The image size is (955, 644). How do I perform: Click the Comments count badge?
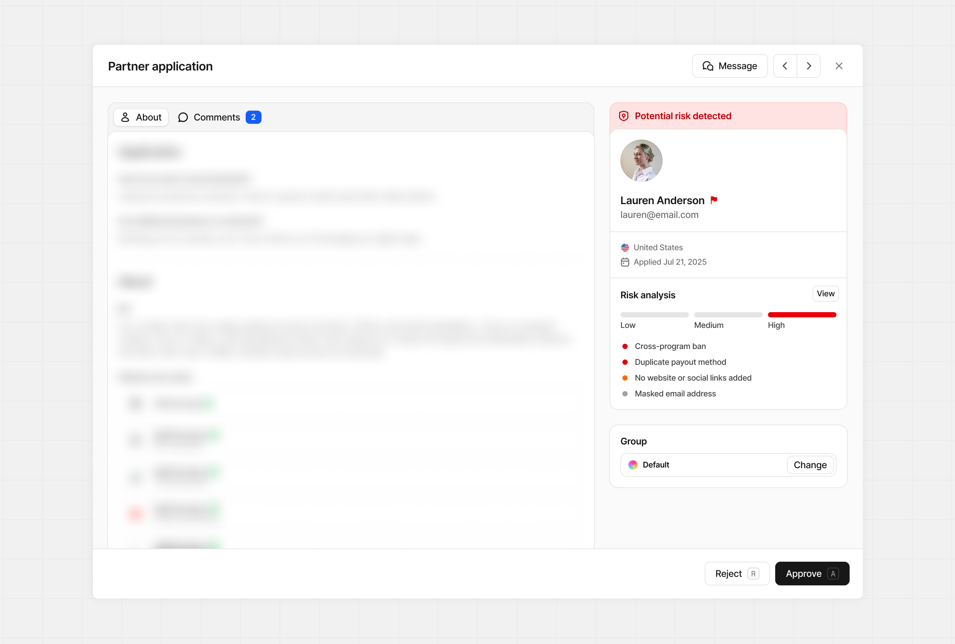click(x=253, y=118)
